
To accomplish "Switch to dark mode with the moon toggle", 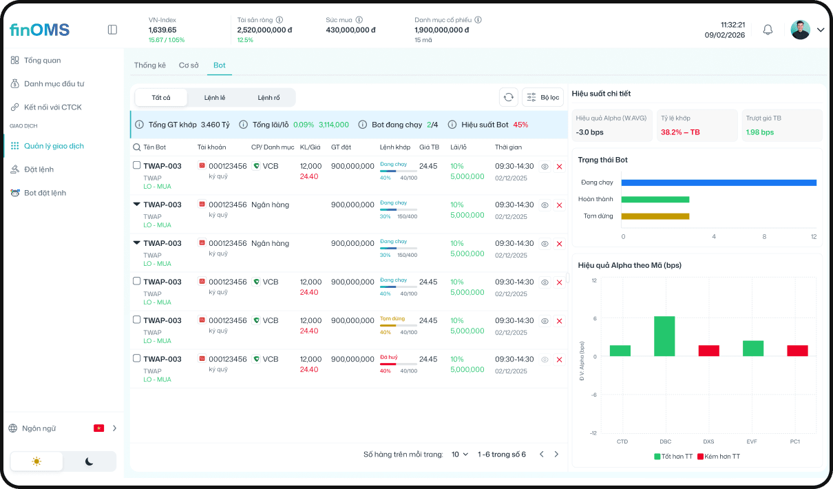I will 89,461.
